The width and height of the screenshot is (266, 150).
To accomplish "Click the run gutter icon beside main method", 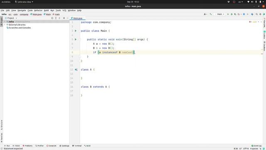I will click(76, 40).
